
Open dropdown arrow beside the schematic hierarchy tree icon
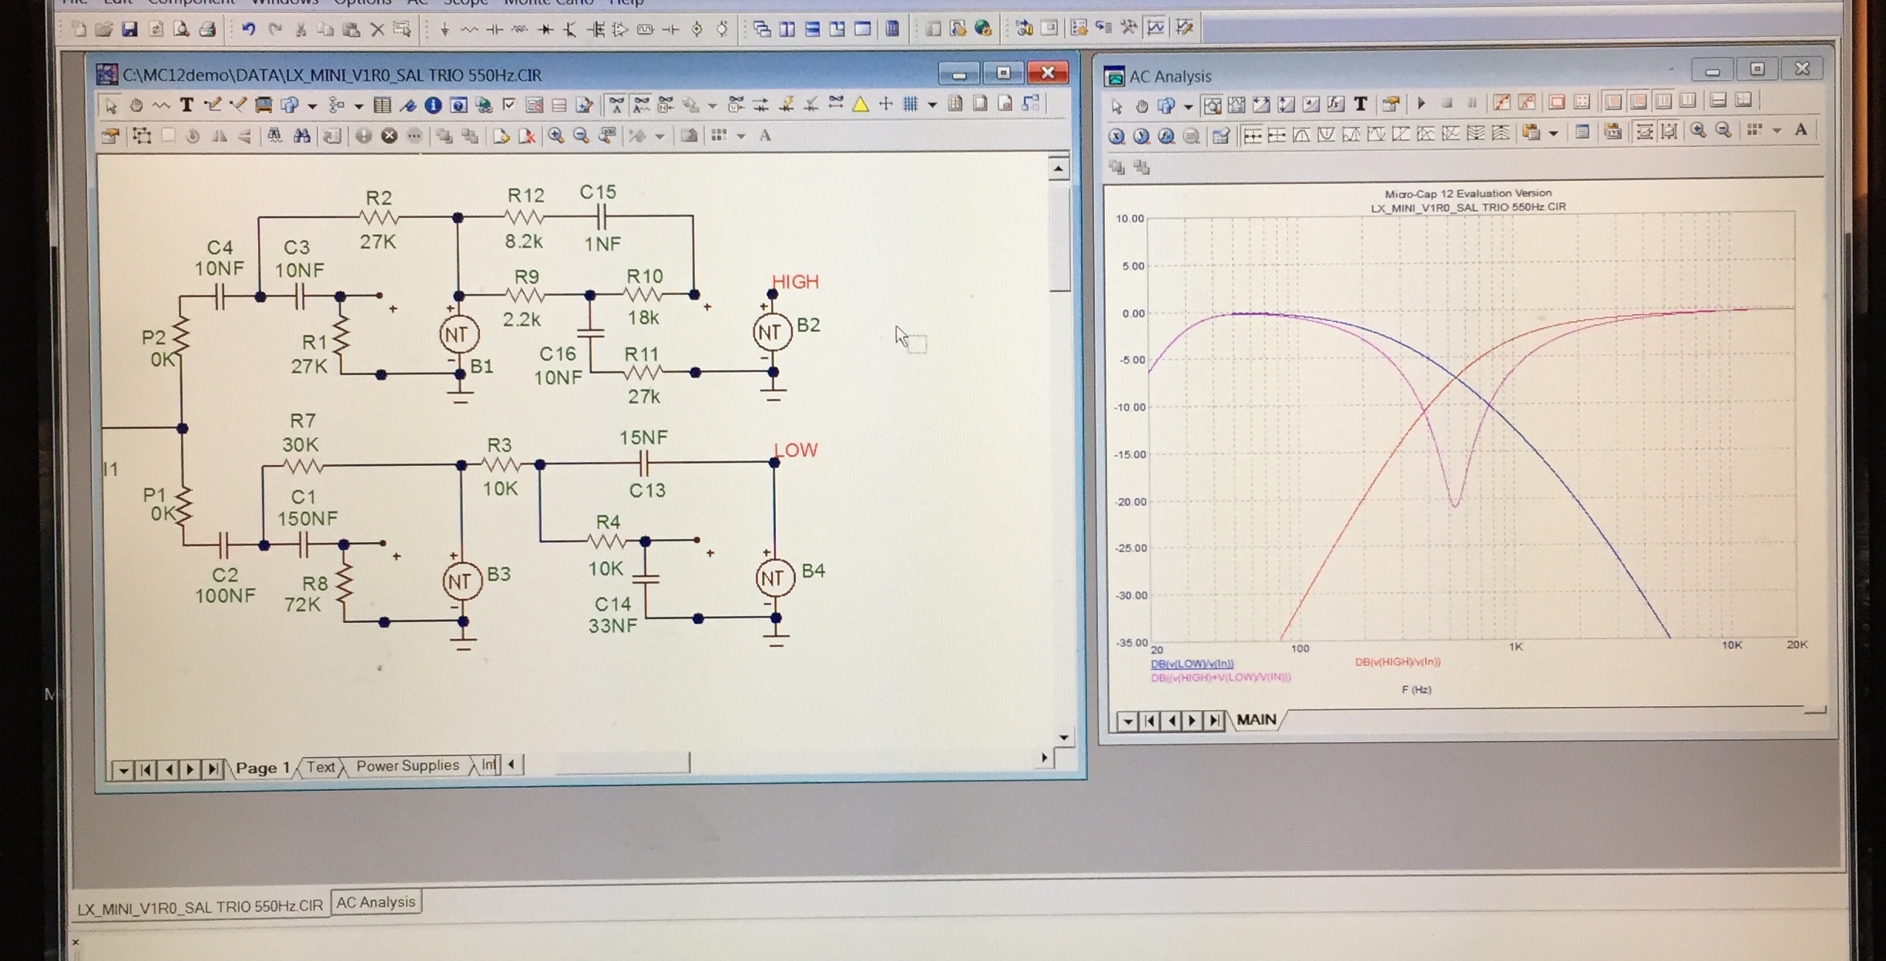point(358,105)
